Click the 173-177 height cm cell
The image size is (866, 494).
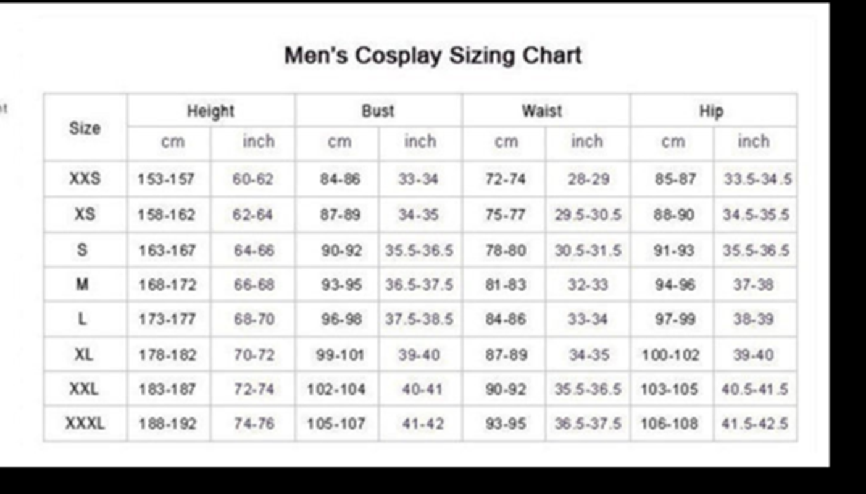click(x=167, y=320)
